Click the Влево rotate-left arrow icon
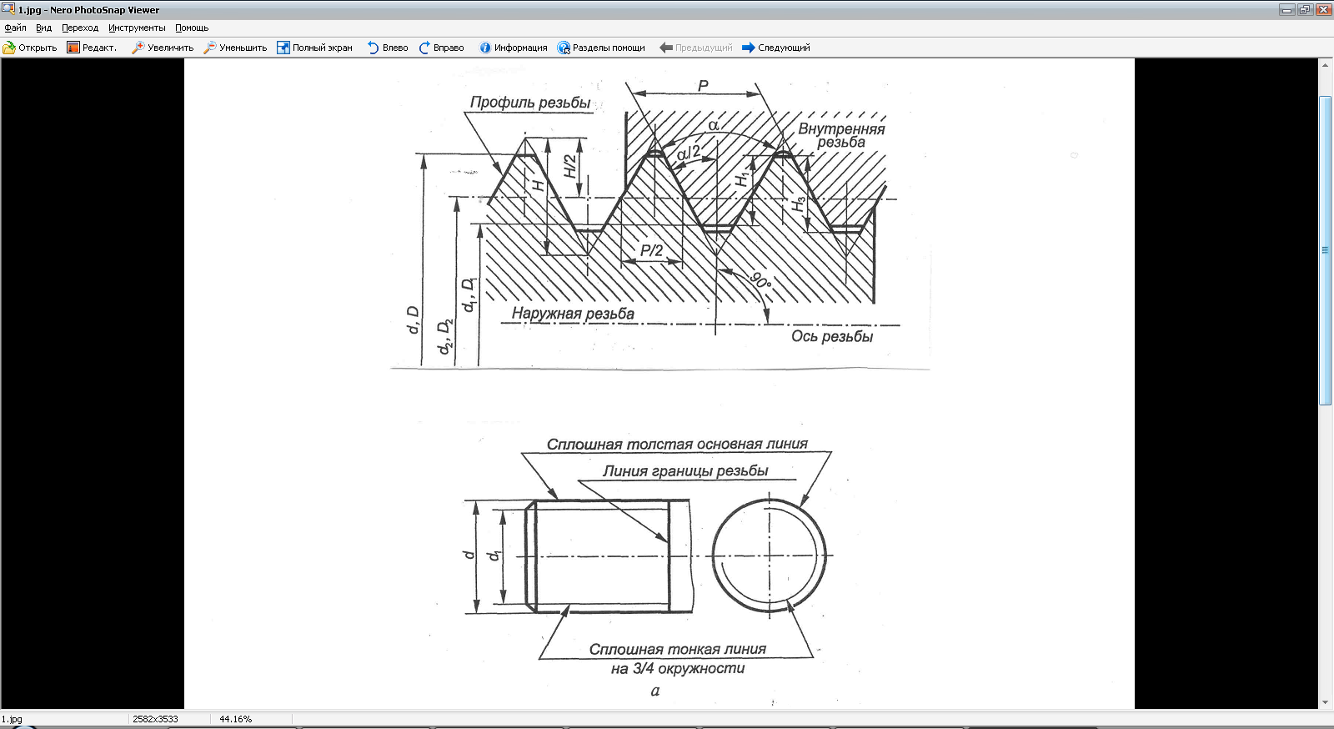This screenshot has width=1334, height=729. 373,48
